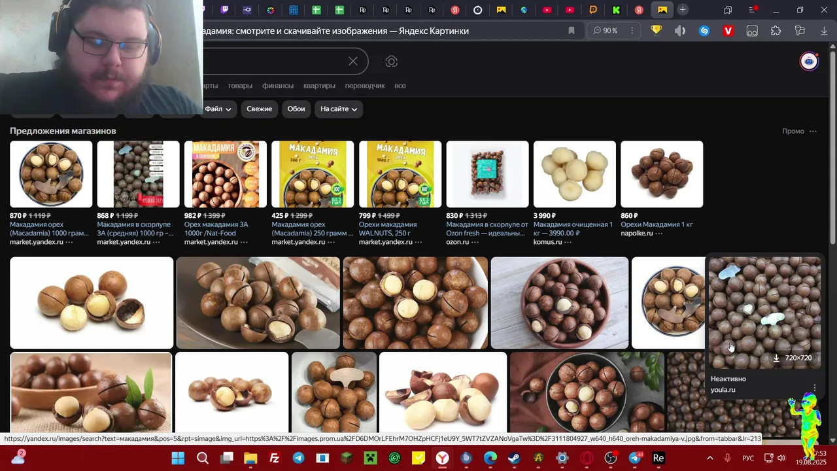Clear the search field with the X icon
Image resolution: width=837 pixels, height=471 pixels.
(x=353, y=61)
